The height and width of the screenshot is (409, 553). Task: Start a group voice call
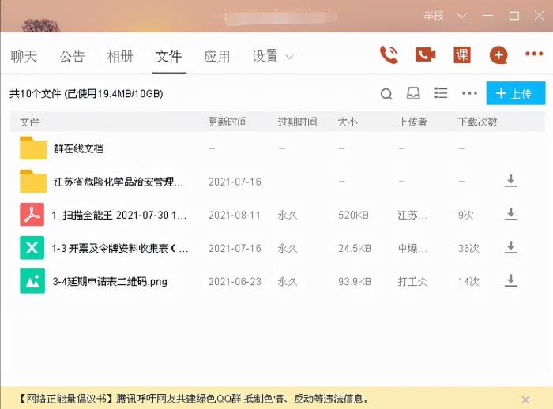pos(389,54)
